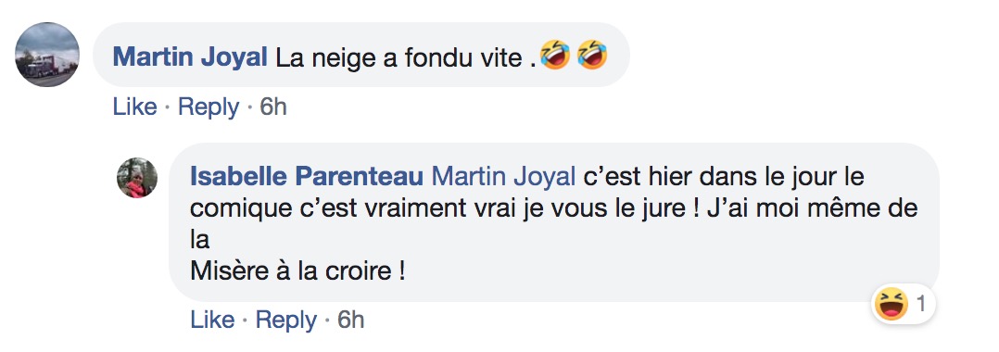The width and height of the screenshot is (999, 352).
Task: Open the 6h timestamp under Isabelle's reply
Action: coord(351,320)
